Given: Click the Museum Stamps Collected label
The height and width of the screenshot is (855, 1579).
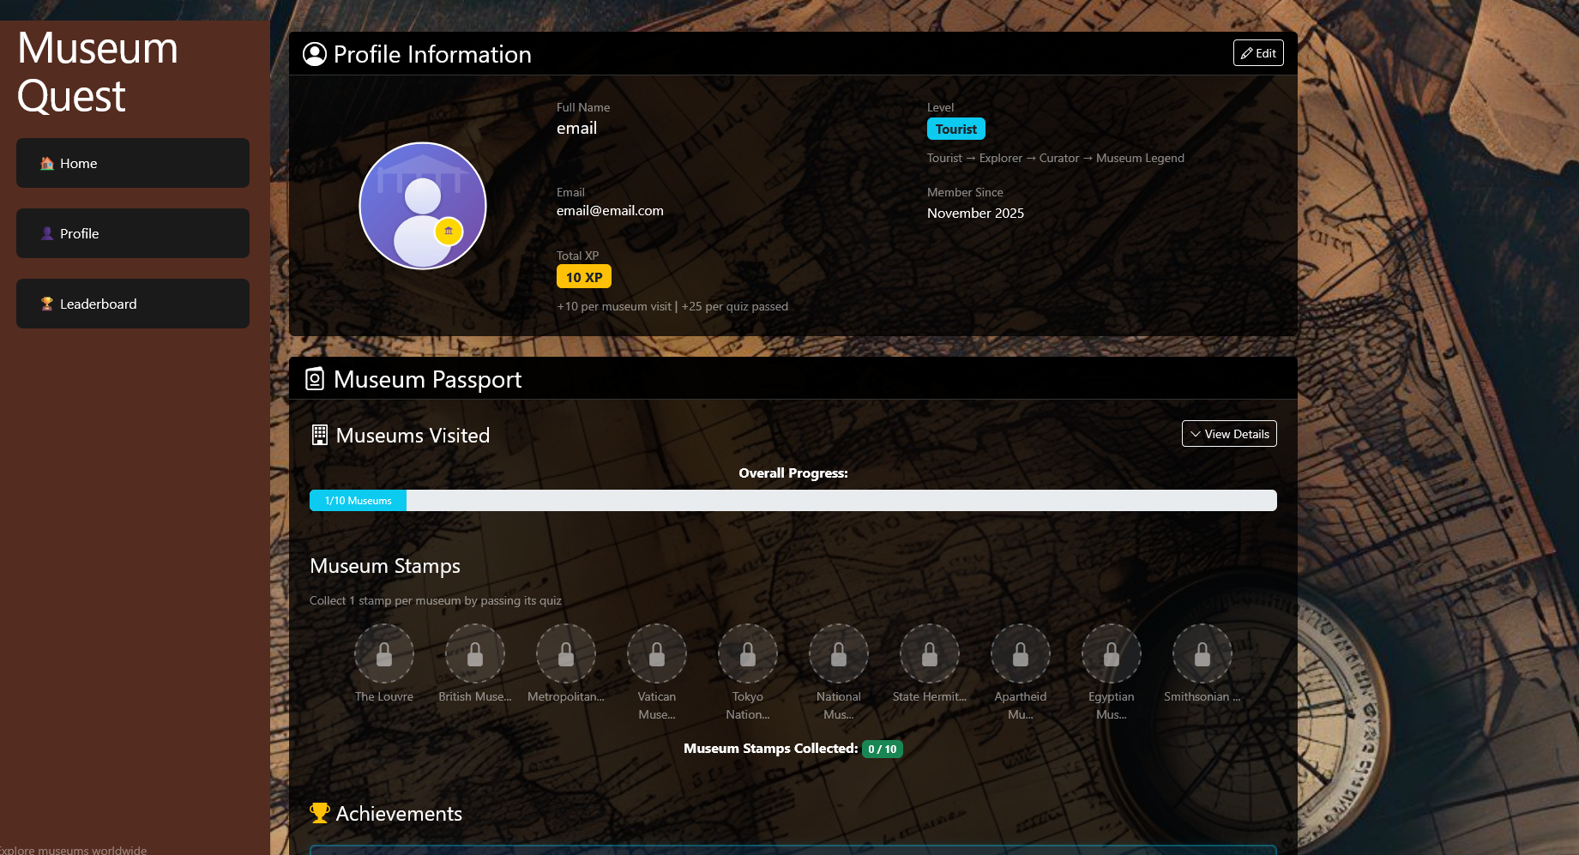Looking at the screenshot, I should pyautogui.click(x=770, y=749).
